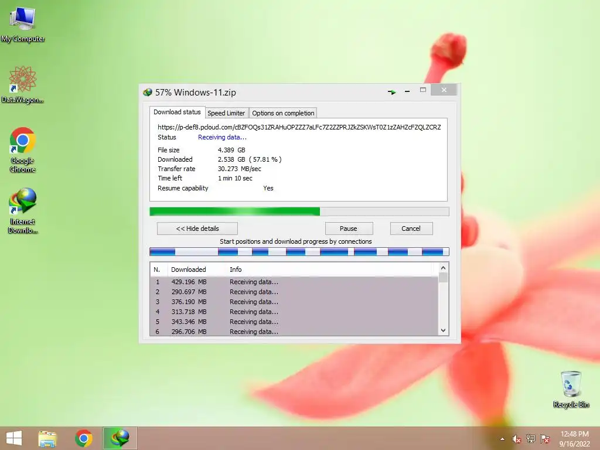Open Options on completion tab
Viewport: 600px width, 450px height.
pos(283,113)
